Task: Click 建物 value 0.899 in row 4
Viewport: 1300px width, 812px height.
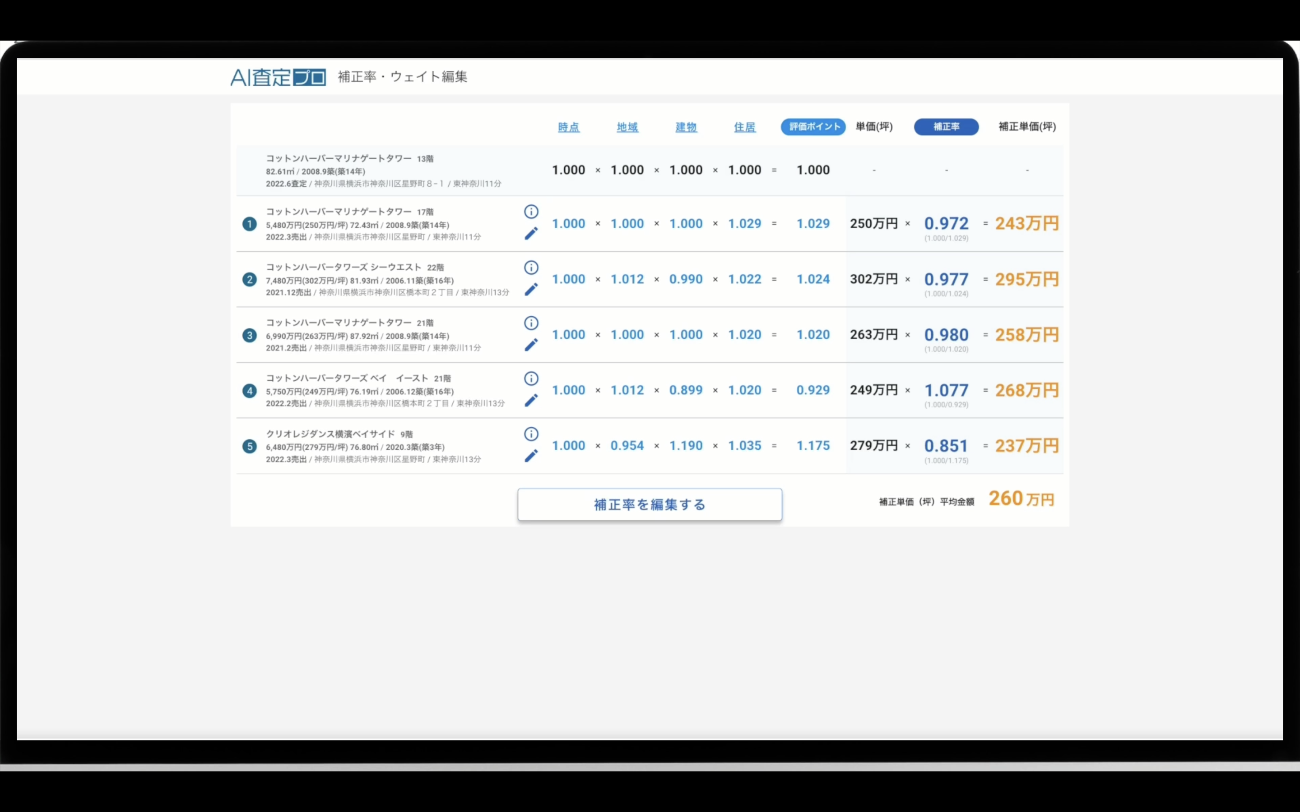Action: coord(686,390)
